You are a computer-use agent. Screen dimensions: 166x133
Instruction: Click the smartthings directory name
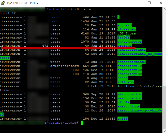[x=129, y=106]
